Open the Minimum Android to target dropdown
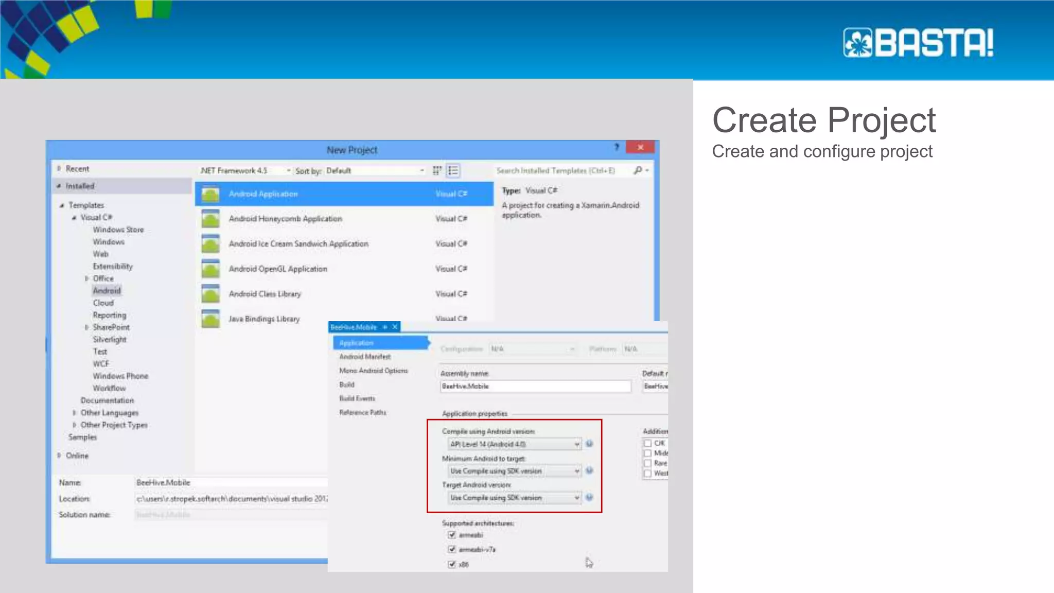Viewport: 1054px width, 593px height. pos(514,470)
